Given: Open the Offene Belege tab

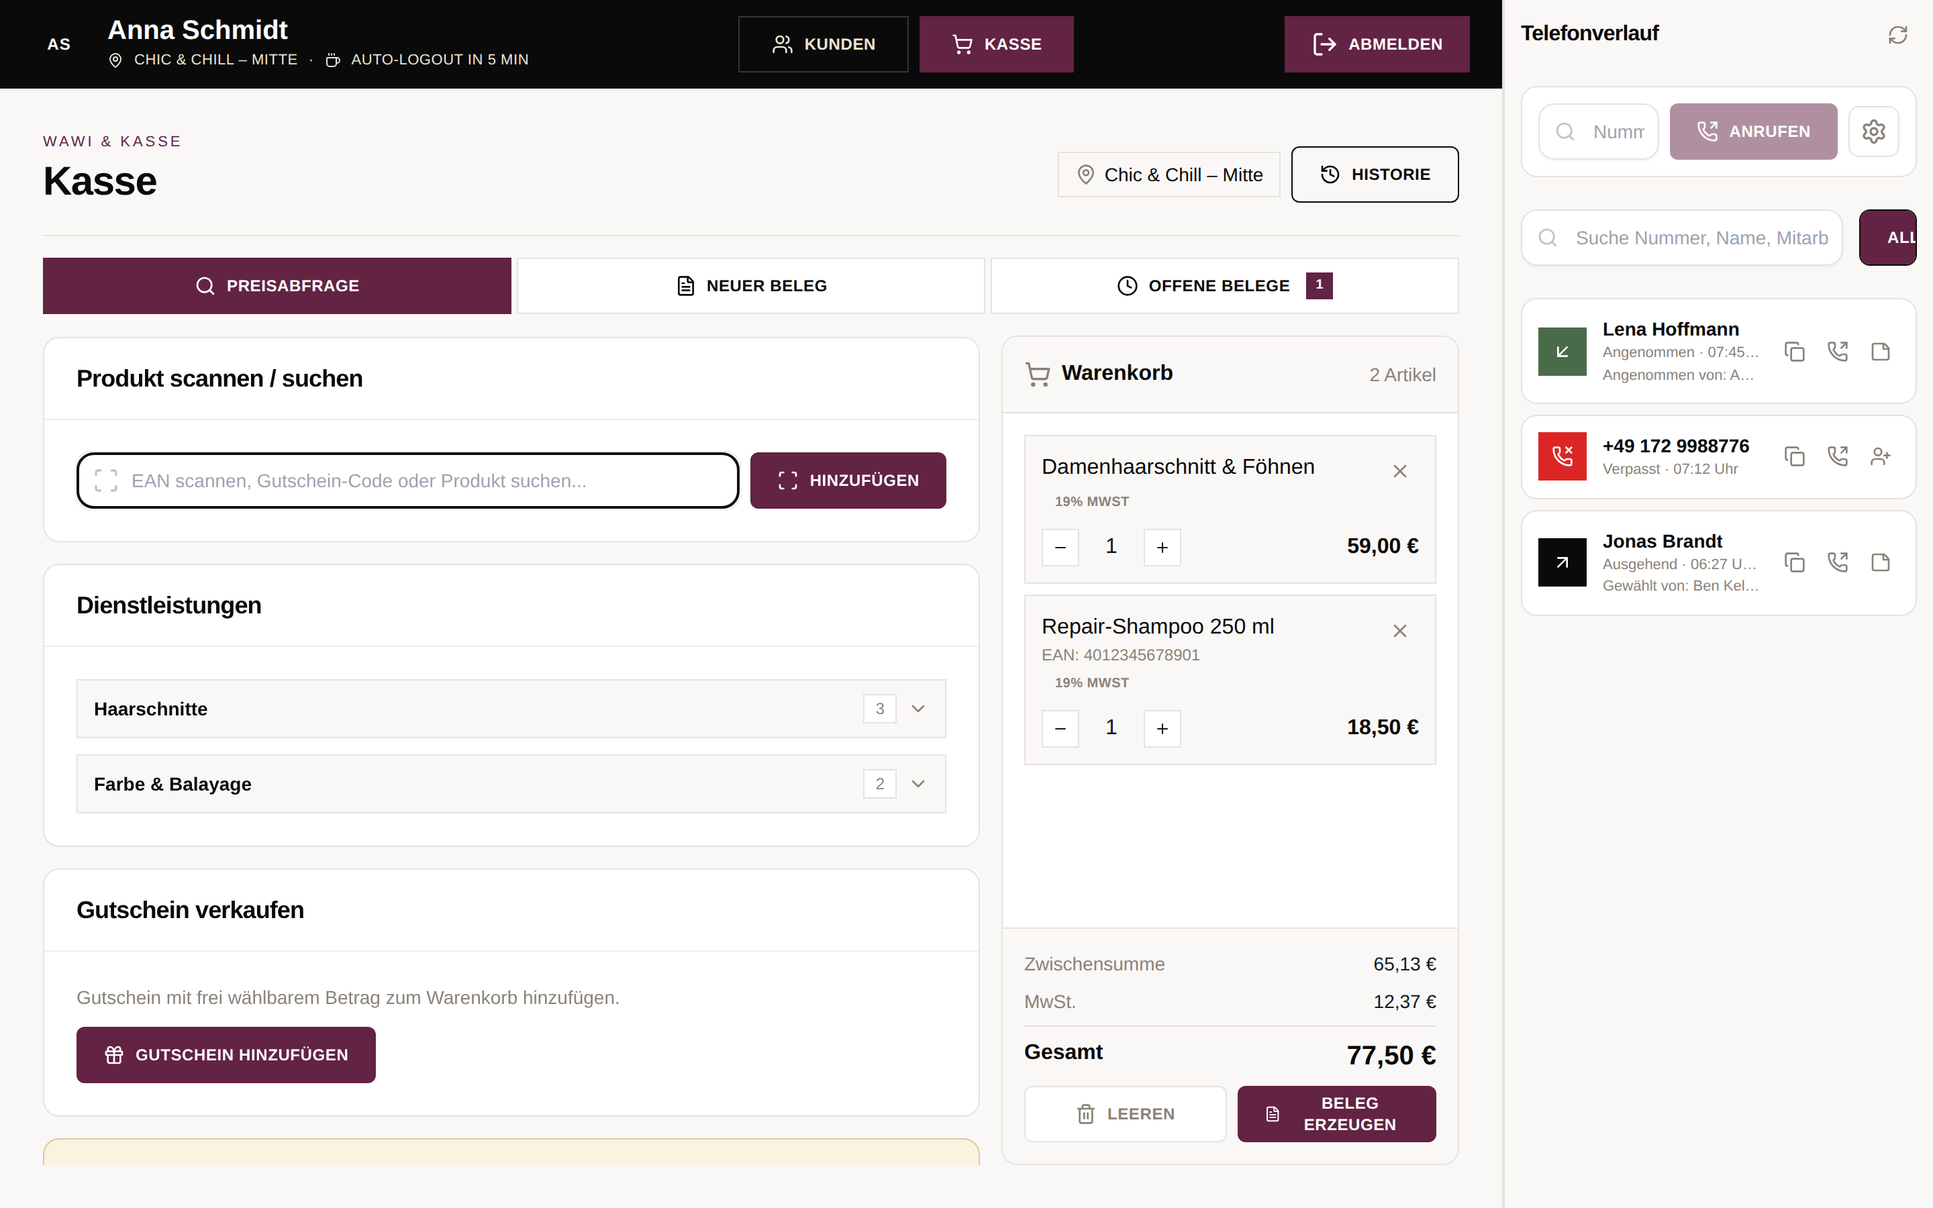Looking at the screenshot, I should 1224,286.
